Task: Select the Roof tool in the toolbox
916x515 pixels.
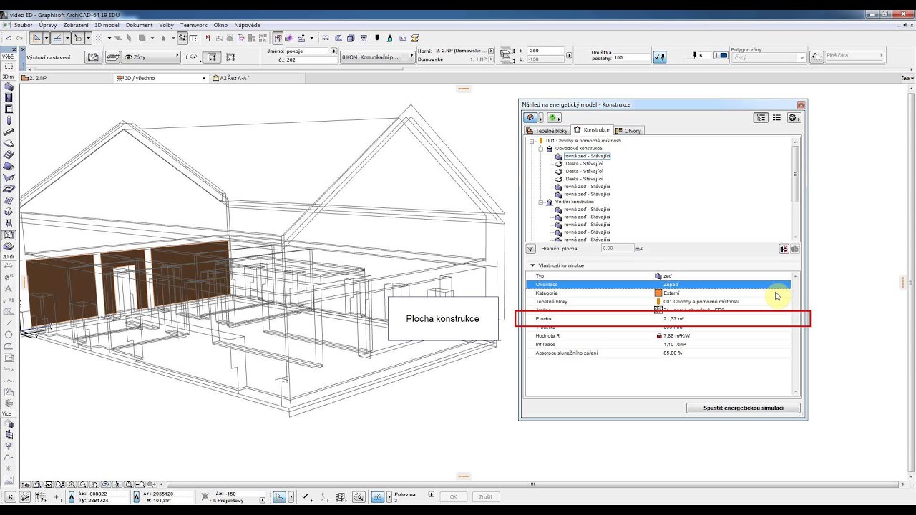Action: click(x=9, y=166)
